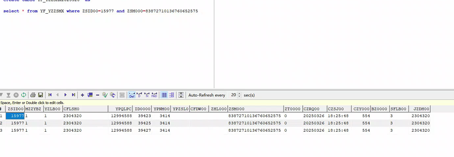Go to the previous record

coord(58,95)
